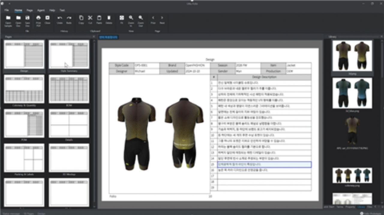Click the Brand value field OpenFASHION
Screen dimensions: 384x215
click(197, 65)
